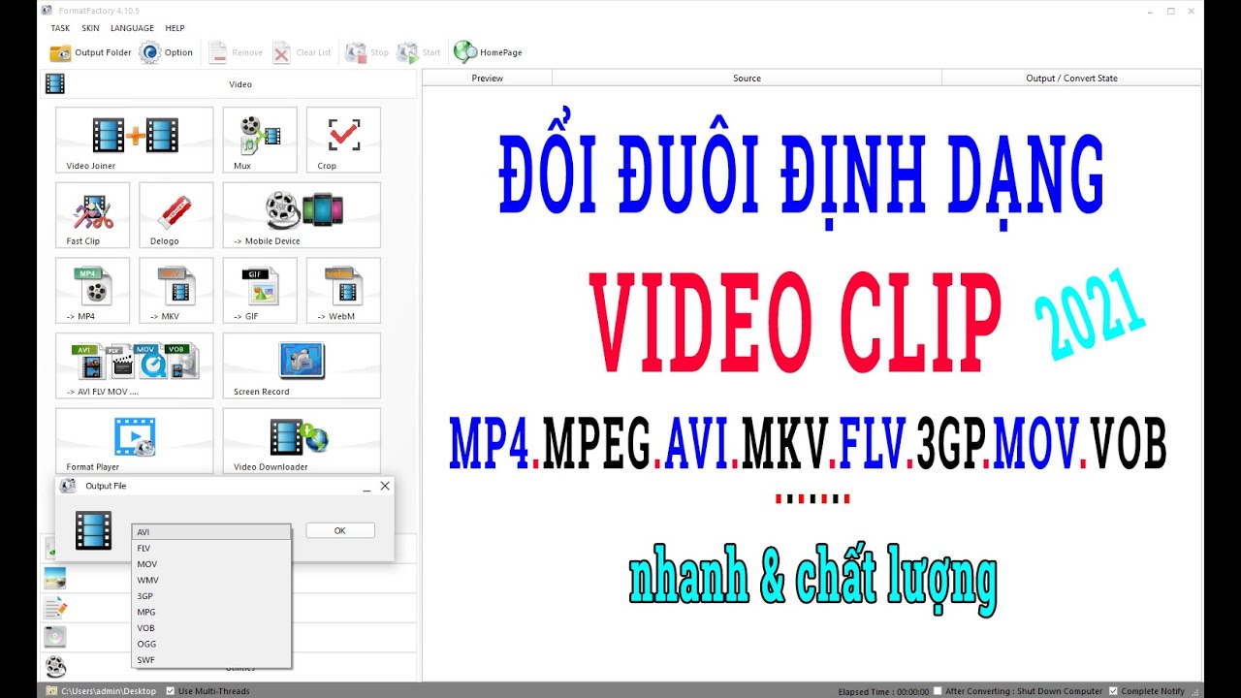Expand the Picture category icon

click(x=55, y=579)
